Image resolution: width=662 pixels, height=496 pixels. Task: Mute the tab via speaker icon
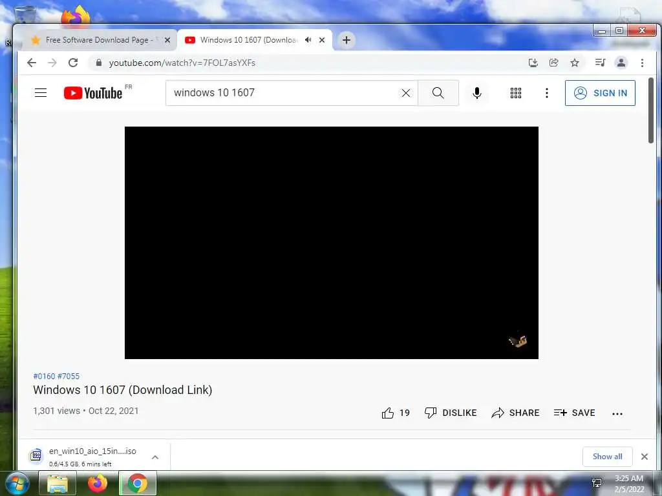tap(308, 40)
